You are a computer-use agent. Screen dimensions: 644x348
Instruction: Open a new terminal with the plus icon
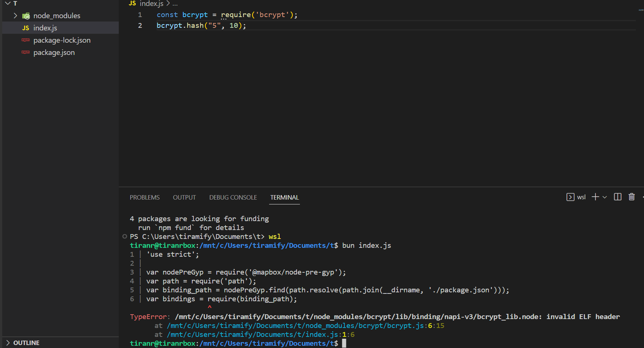pos(595,197)
